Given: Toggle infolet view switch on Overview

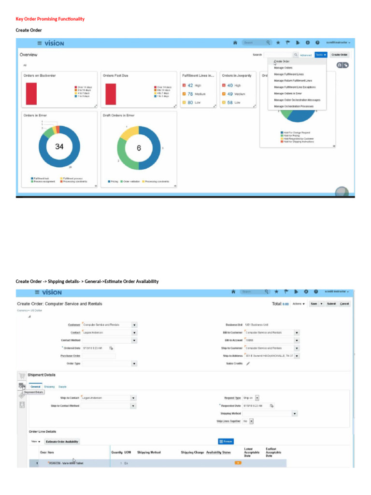Looking at the screenshot, I should (x=342, y=65).
